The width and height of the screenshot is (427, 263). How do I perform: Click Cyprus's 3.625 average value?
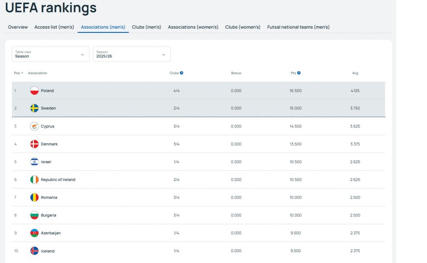pyautogui.click(x=355, y=126)
